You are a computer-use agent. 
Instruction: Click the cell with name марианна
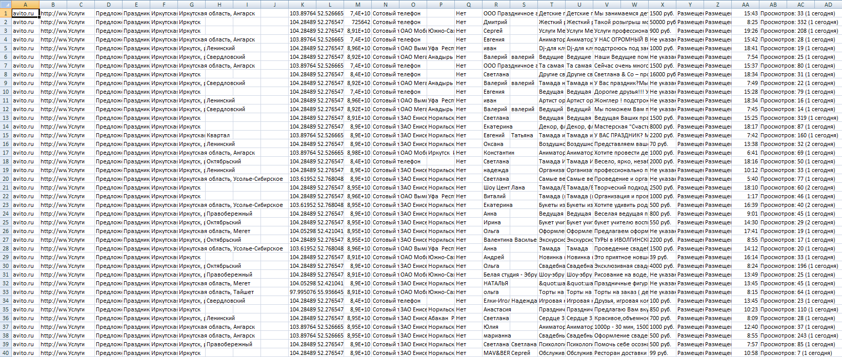click(x=496, y=335)
